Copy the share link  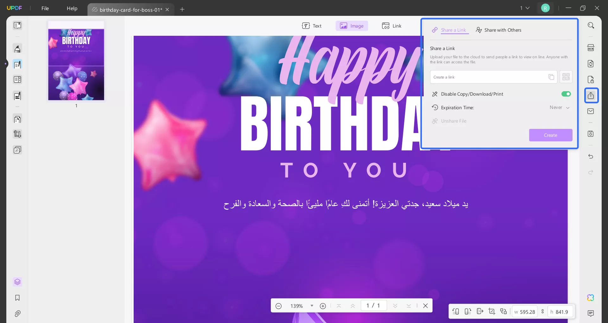[x=551, y=77]
